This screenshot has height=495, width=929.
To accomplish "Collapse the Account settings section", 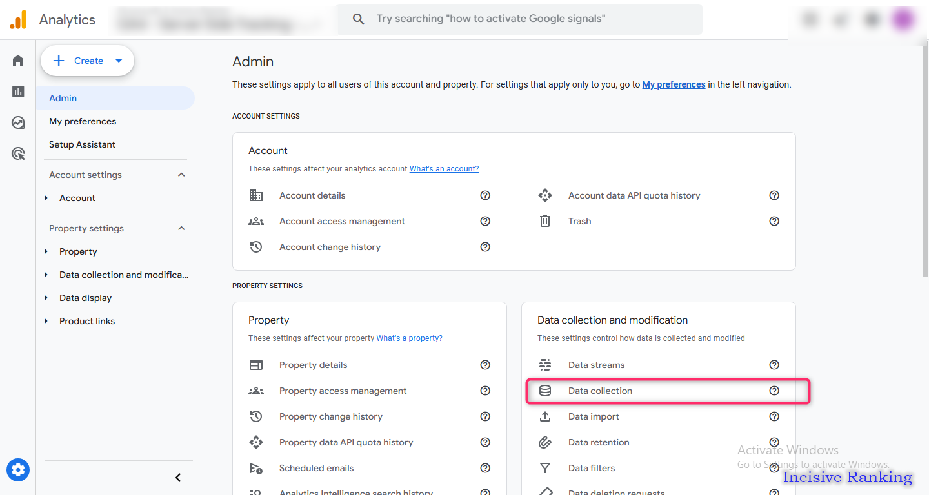I will (x=181, y=175).
